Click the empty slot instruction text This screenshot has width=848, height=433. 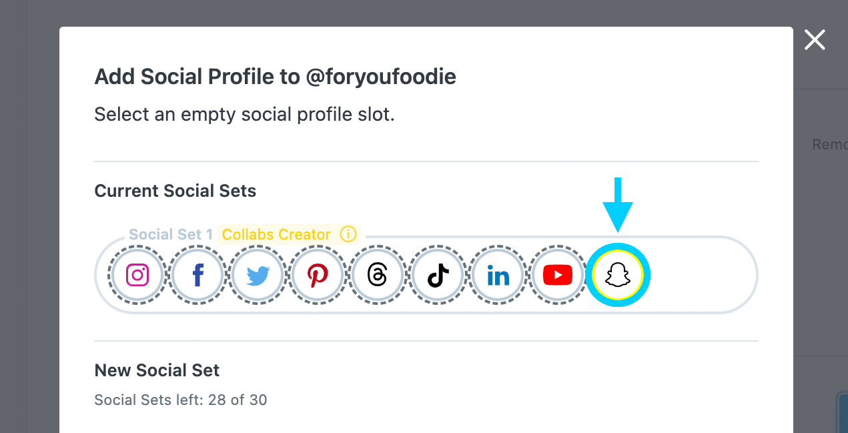(245, 115)
